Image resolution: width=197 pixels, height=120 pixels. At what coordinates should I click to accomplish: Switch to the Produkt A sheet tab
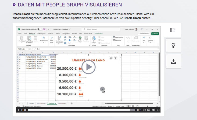pos(52,103)
